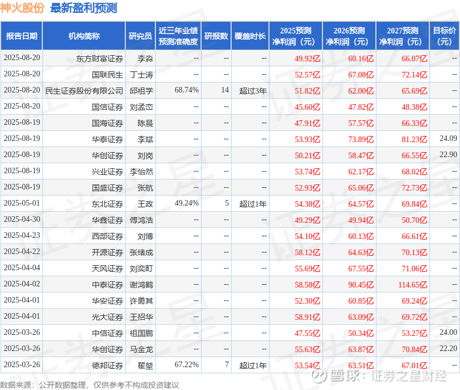
Task: Click the 2025-04-22 report date
Action: [x=22, y=251]
